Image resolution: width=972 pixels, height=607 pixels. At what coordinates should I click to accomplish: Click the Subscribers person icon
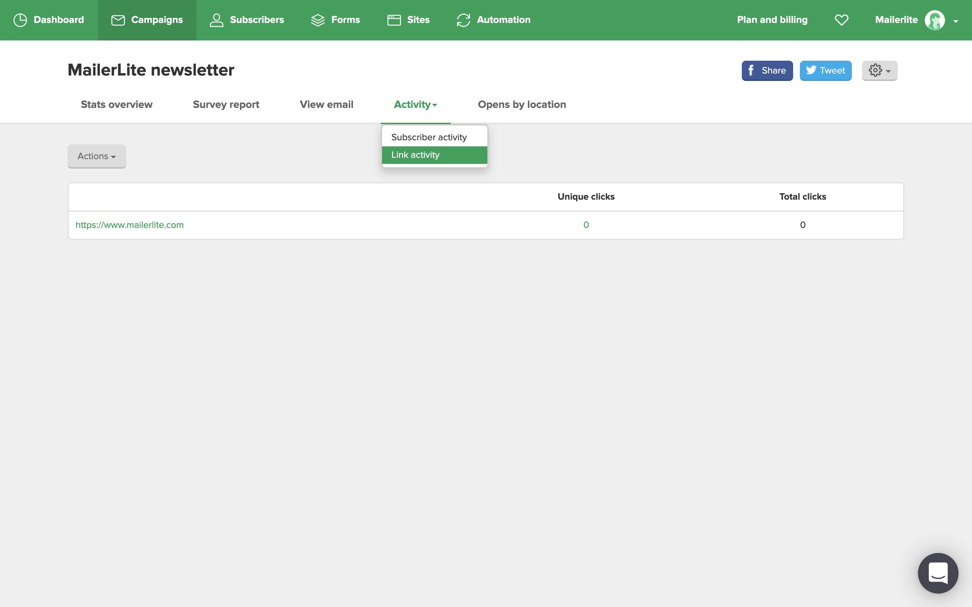tap(216, 20)
